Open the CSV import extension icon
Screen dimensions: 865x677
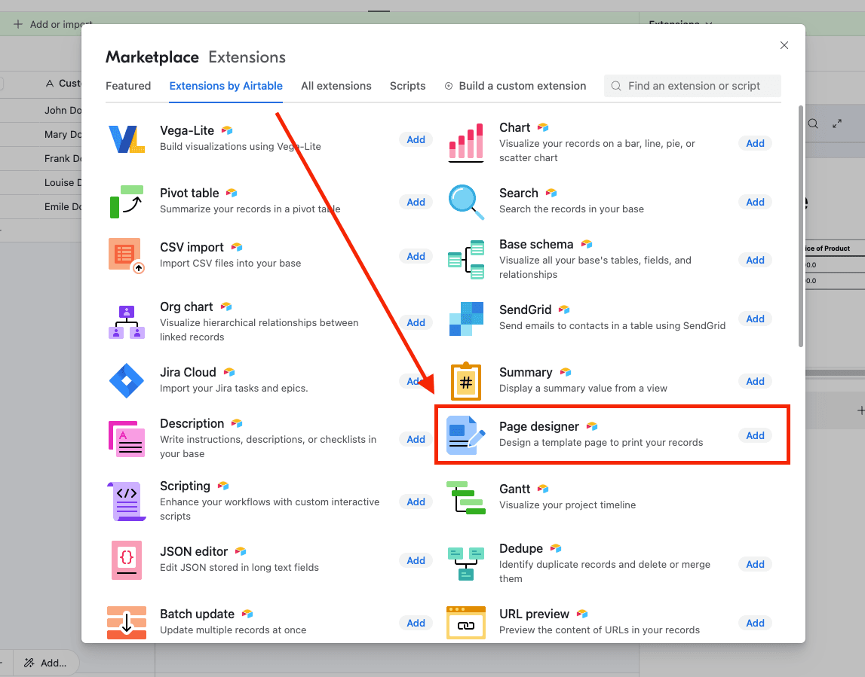[x=126, y=254]
